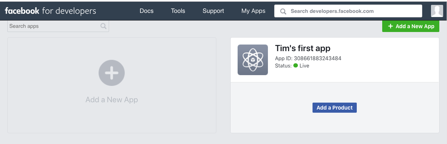Open the atom app icon thumbnail
The height and width of the screenshot is (144, 447).
click(253, 60)
